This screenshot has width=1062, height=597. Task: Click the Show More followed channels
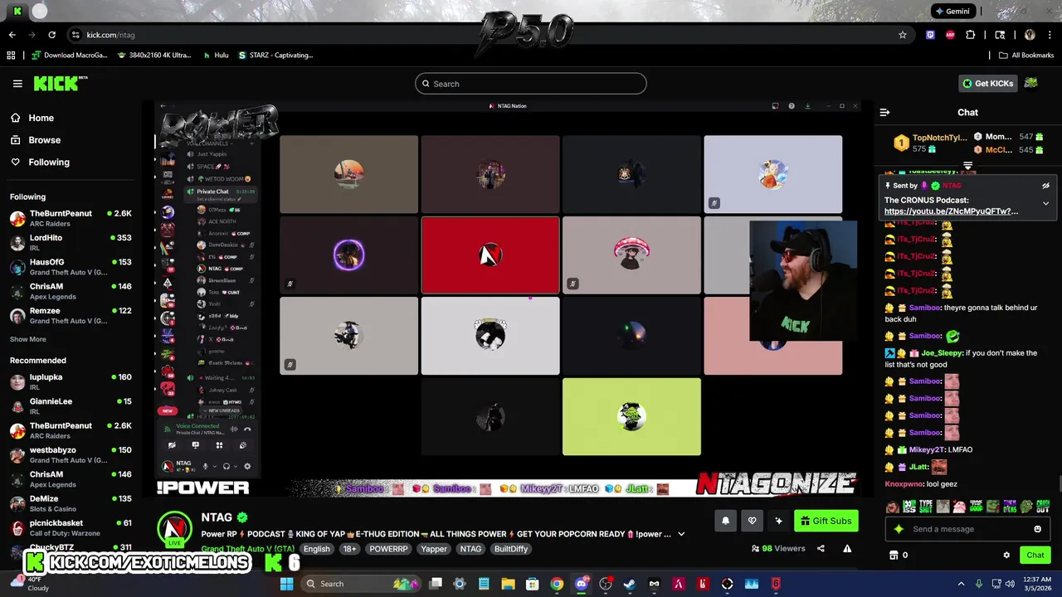(x=28, y=339)
